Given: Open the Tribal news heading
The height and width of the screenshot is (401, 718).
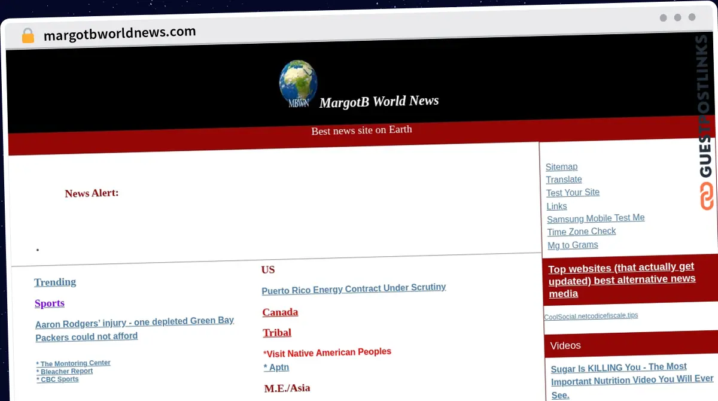Looking at the screenshot, I should coord(277,333).
